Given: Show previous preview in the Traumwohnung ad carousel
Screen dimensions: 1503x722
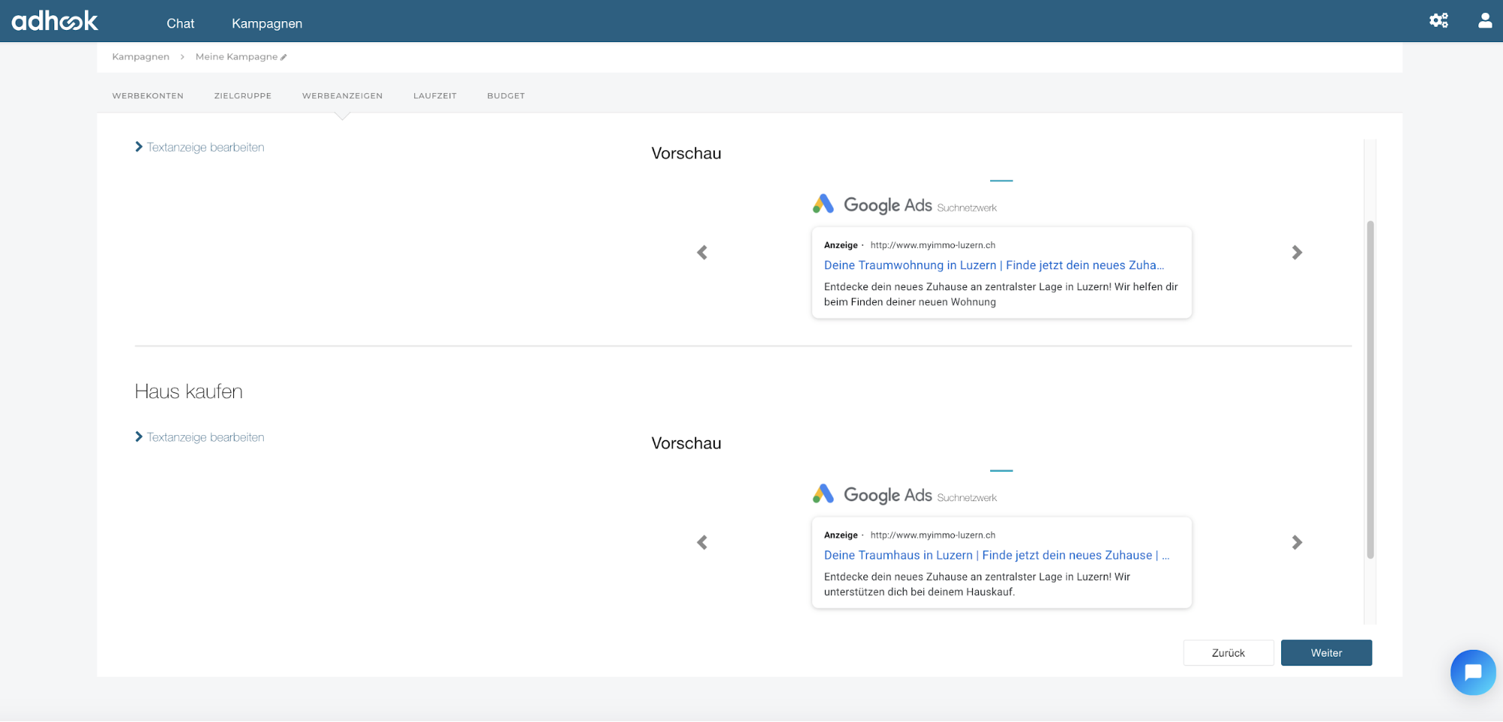Looking at the screenshot, I should click(702, 252).
